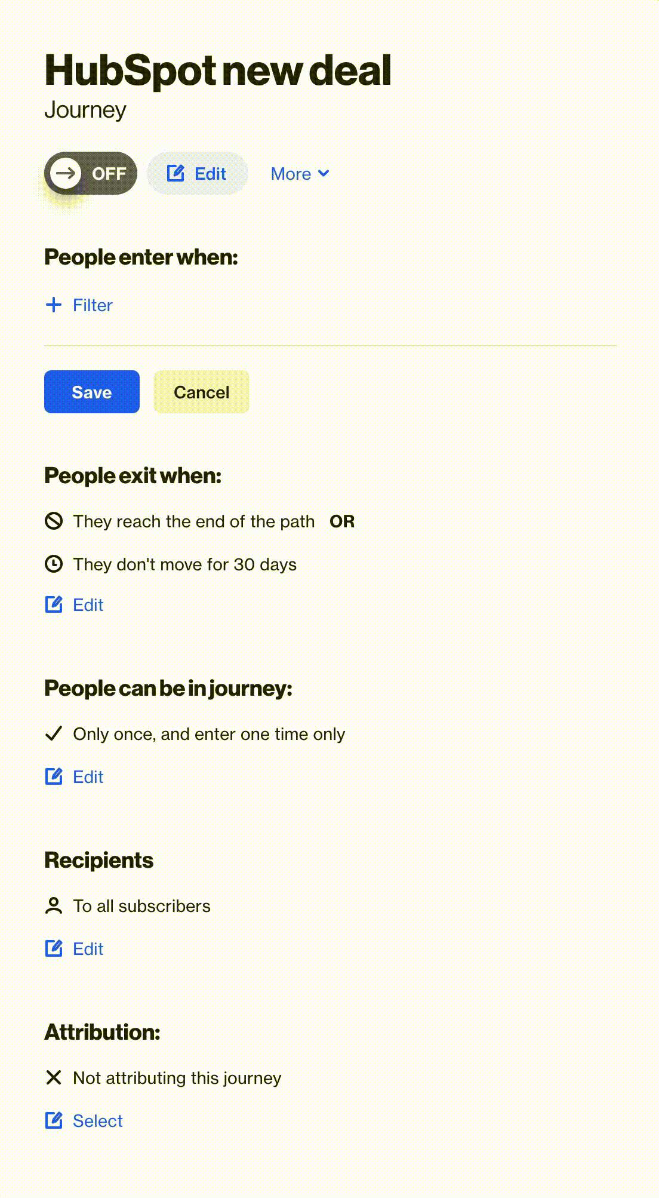Save the entry conditions
This screenshot has width=659, height=1198.
[x=92, y=392]
